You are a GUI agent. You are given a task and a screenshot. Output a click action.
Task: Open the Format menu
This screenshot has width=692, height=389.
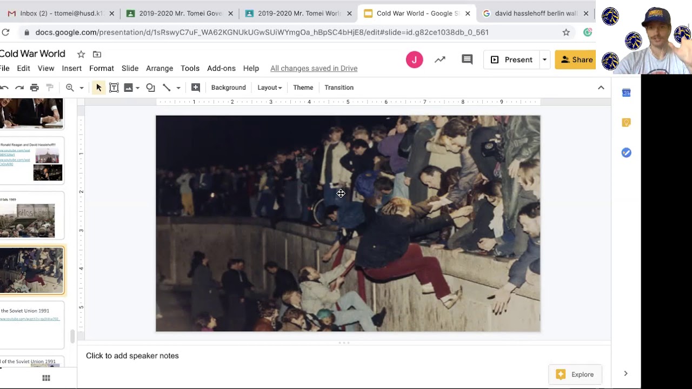tap(102, 68)
